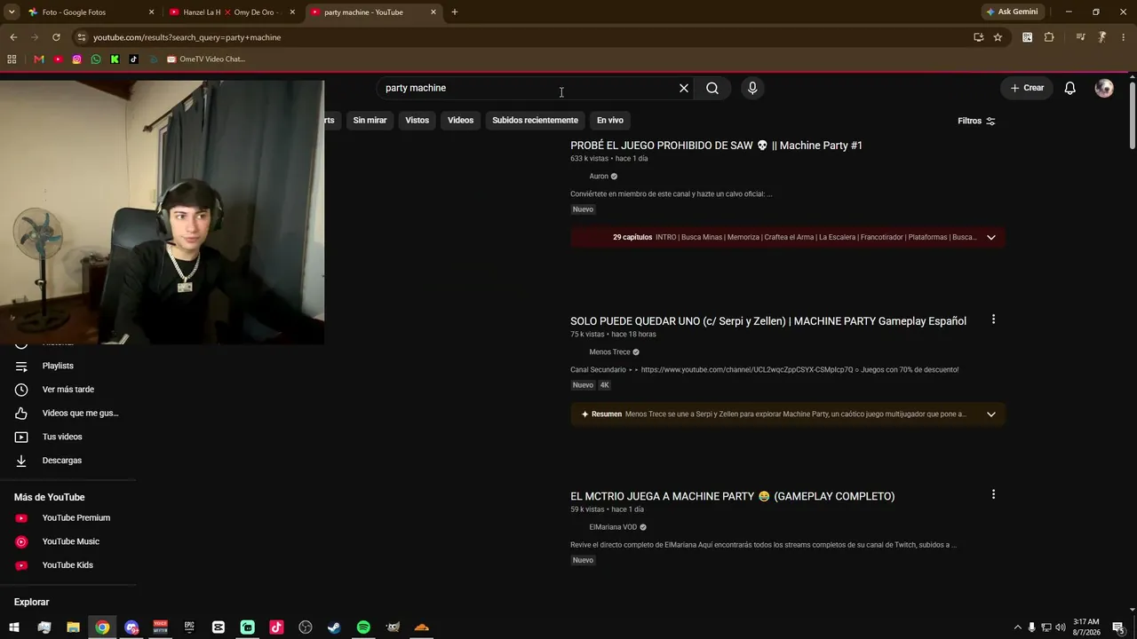Select the Vistos filter chip

click(417, 120)
